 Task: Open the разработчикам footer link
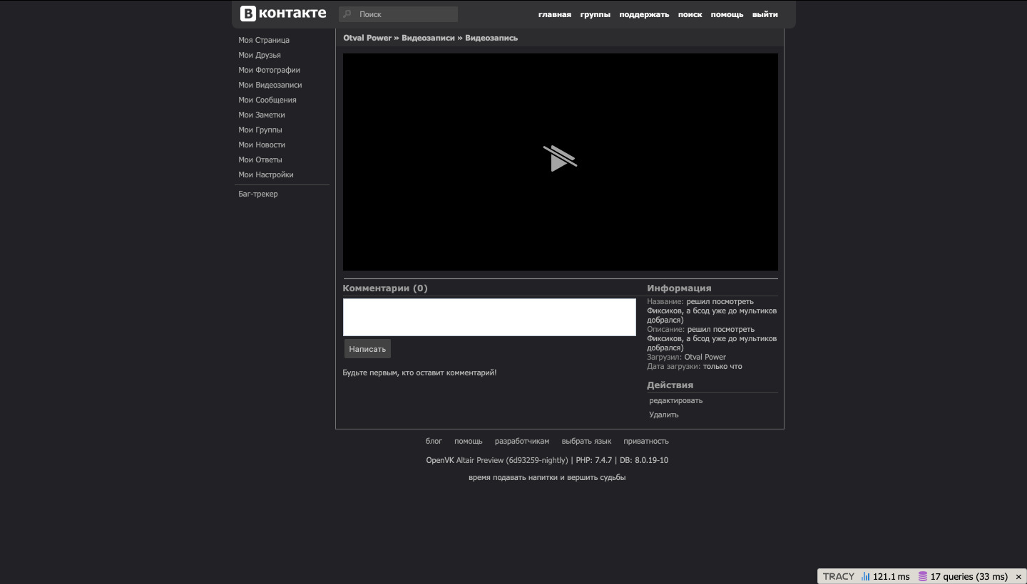(x=522, y=441)
